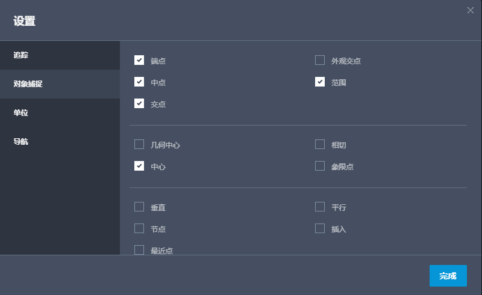The height and width of the screenshot is (295, 482).
Task: Check the 节点 option
Action: 139,228
